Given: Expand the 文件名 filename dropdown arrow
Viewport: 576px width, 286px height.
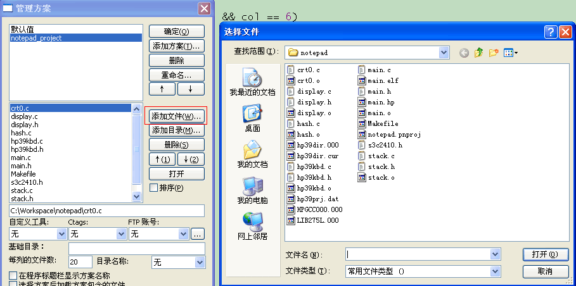Looking at the screenshot, I should click(x=495, y=254).
